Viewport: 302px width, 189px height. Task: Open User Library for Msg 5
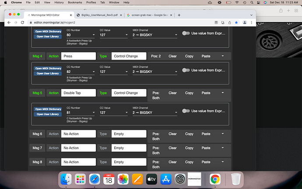point(48,114)
